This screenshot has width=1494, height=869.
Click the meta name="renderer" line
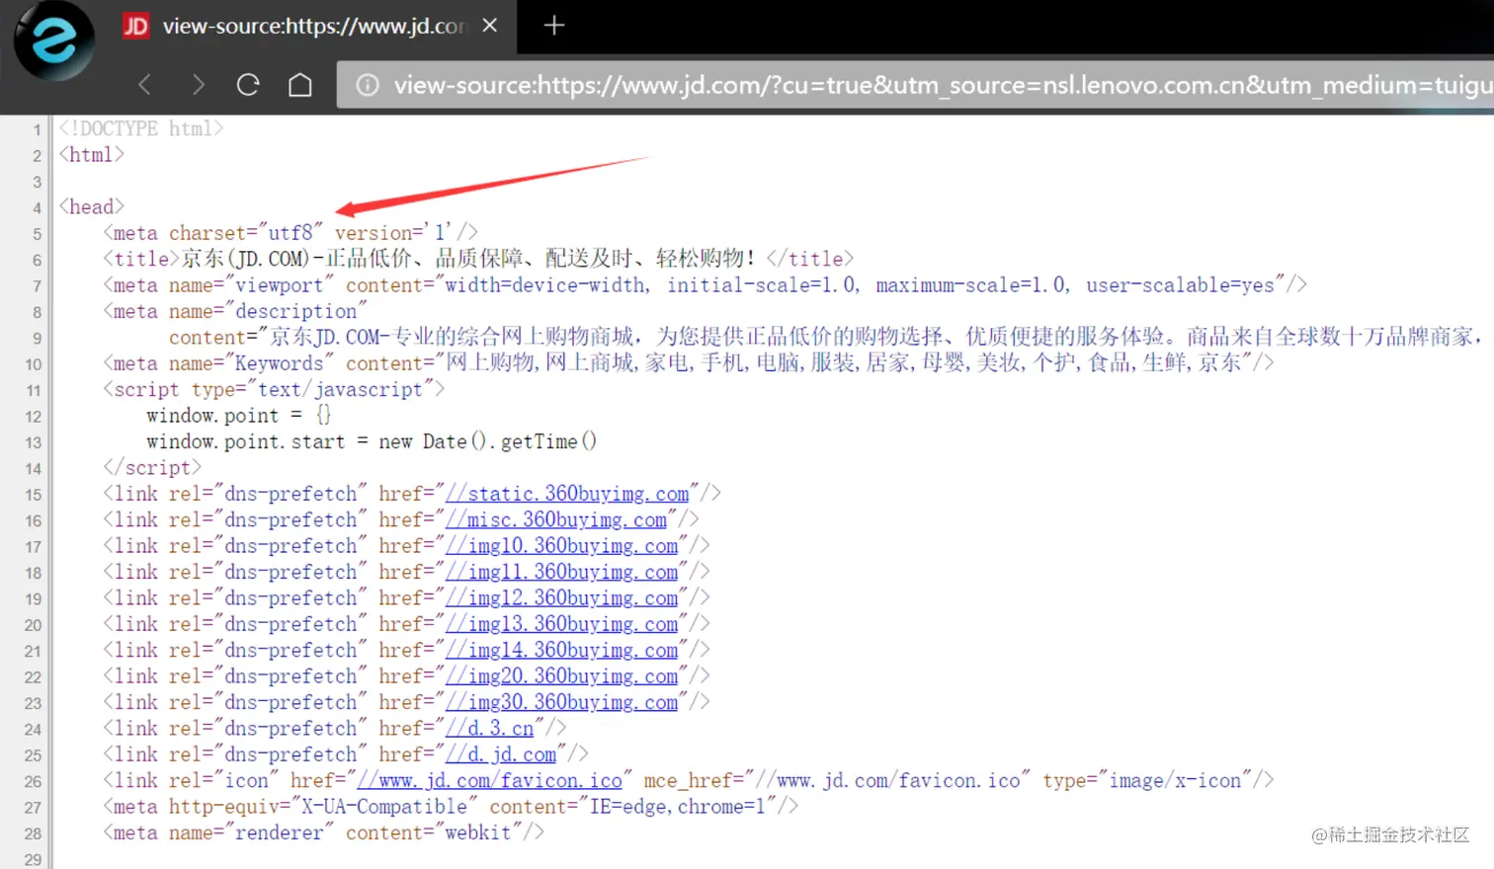coord(323,832)
